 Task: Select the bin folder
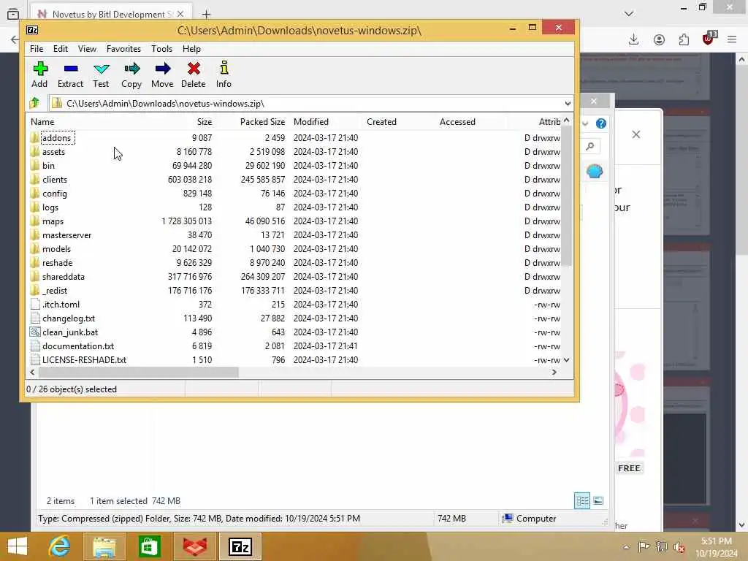[48, 166]
